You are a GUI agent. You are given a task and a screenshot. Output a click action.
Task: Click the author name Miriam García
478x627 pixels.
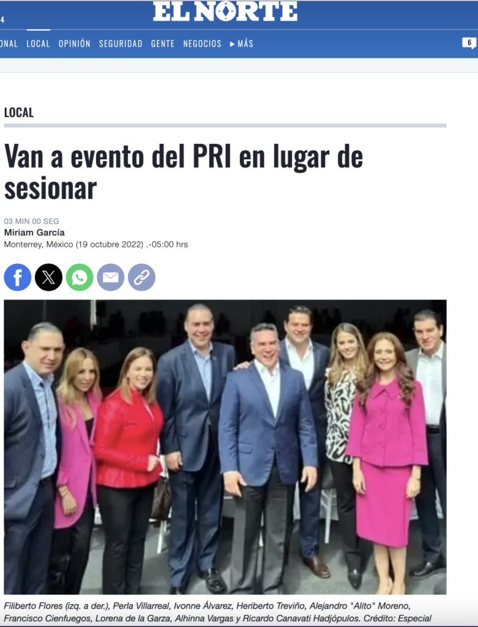pos(34,232)
